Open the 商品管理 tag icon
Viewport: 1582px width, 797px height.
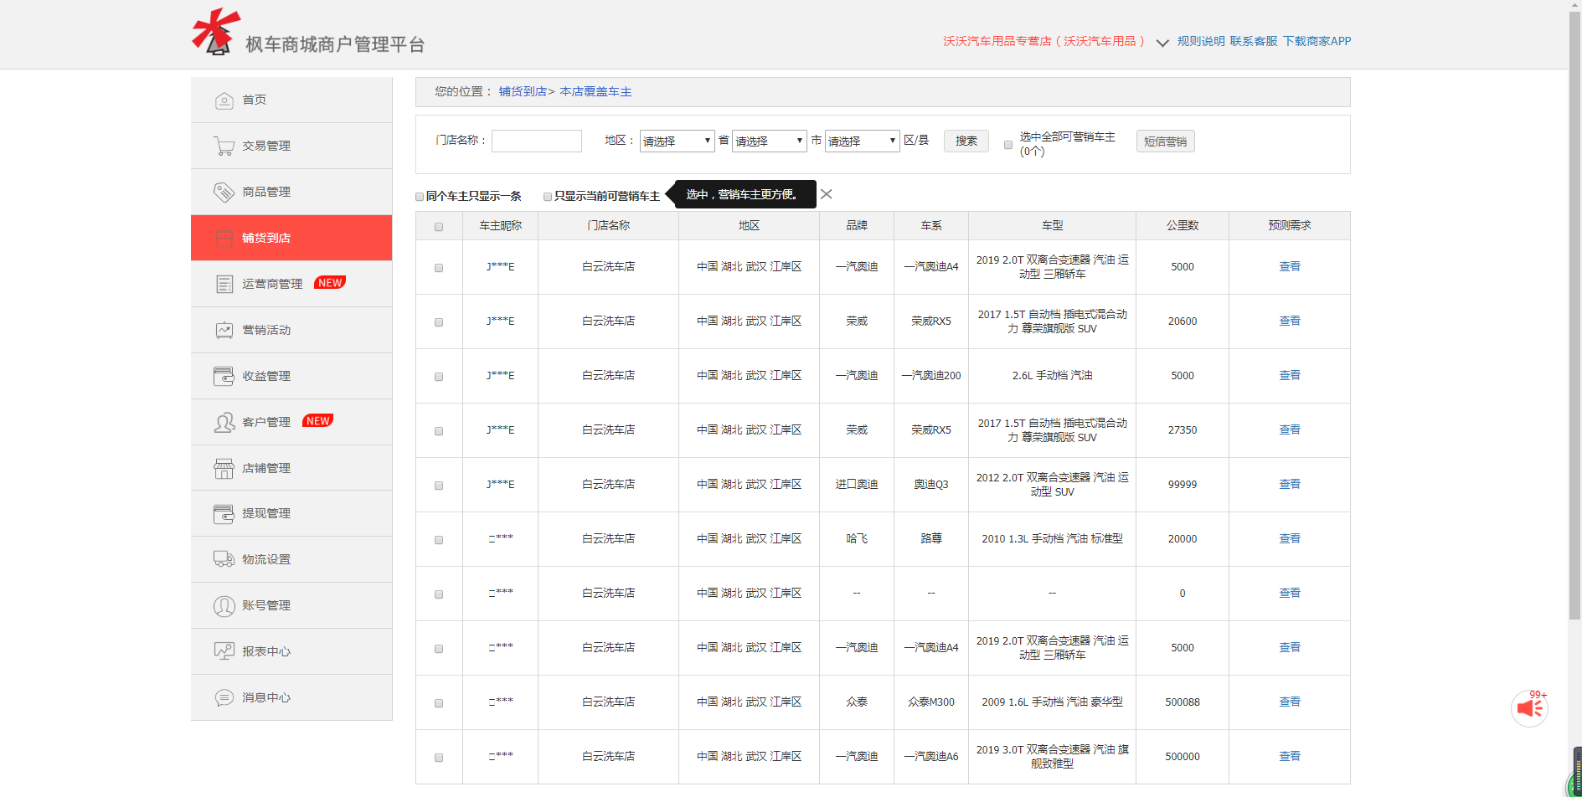tap(223, 192)
